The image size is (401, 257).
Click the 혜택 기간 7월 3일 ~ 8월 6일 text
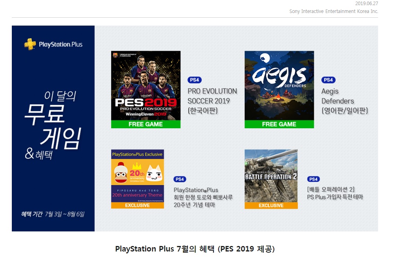pos(53,214)
